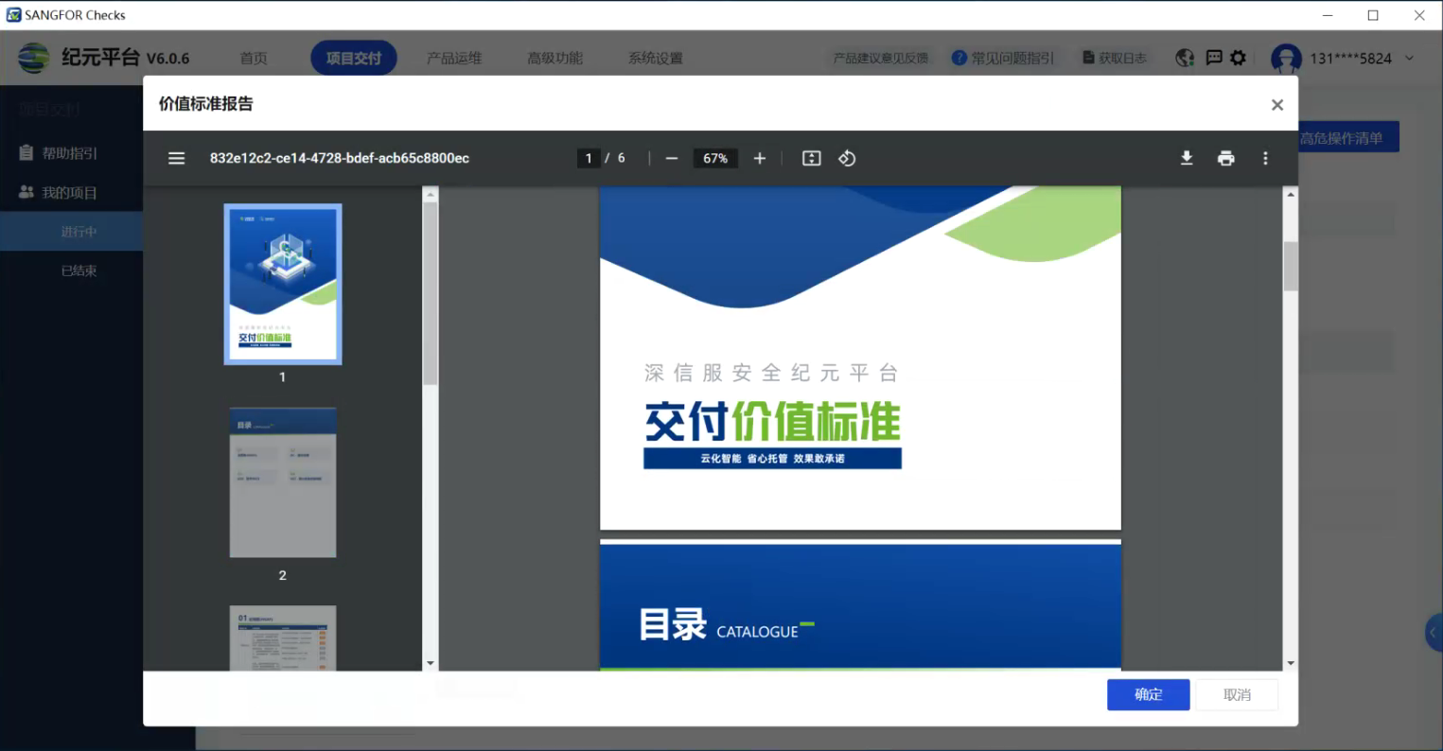The width and height of the screenshot is (1443, 751).
Task: Open the 产品运维 tab
Action: point(454,58)
